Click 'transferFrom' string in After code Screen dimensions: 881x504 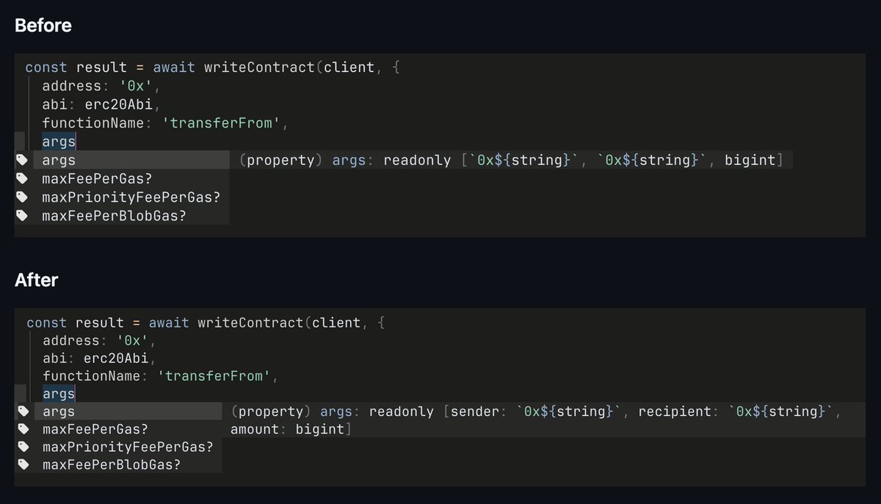215,376
